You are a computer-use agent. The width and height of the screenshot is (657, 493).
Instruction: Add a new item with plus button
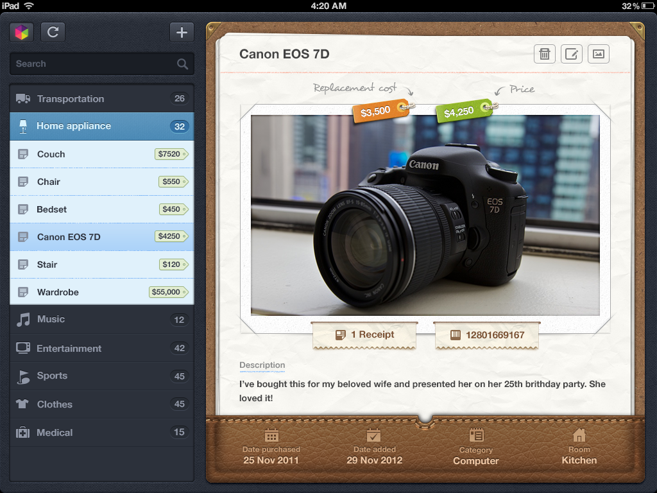pos(182,32)
